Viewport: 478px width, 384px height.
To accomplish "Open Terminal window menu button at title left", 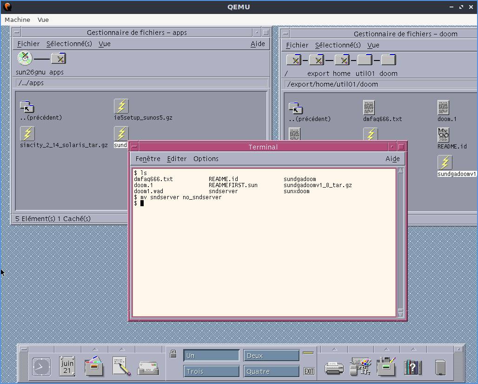I will pos(134,147).
